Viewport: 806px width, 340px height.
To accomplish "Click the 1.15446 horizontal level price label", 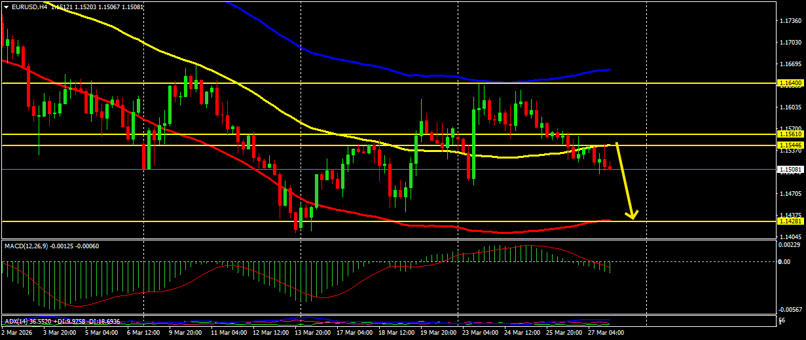I will 790,145.
